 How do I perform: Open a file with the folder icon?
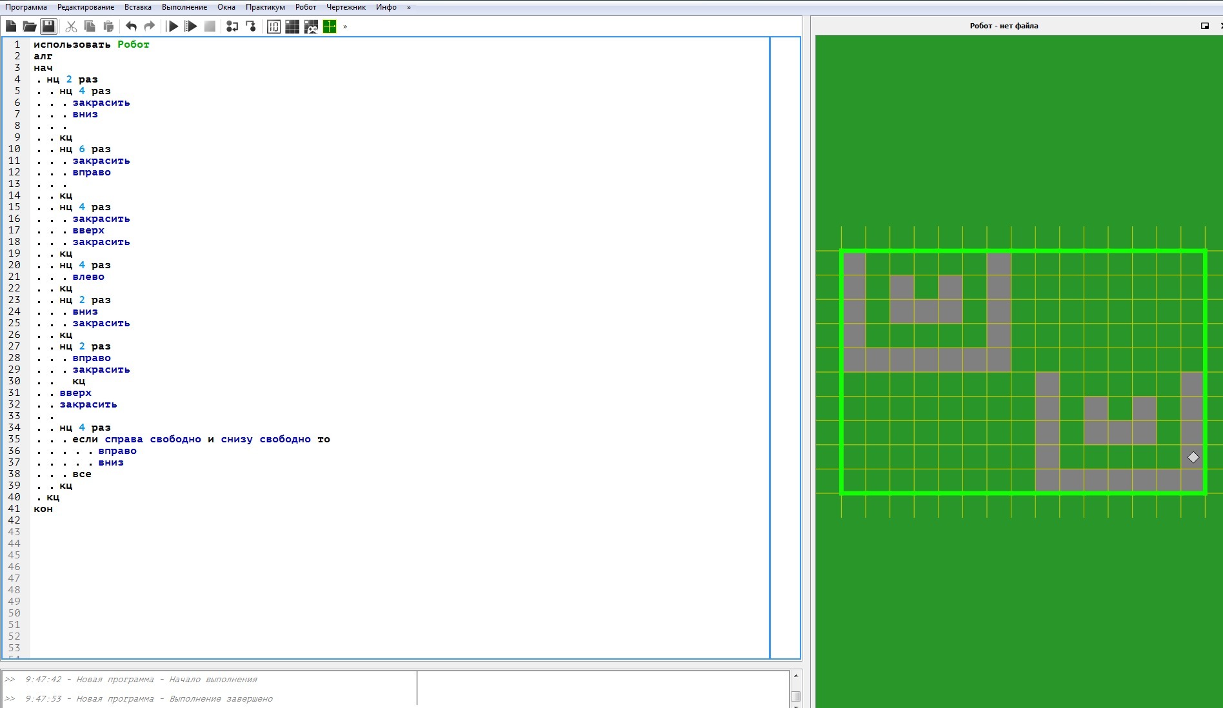click(x=30, y=26)
